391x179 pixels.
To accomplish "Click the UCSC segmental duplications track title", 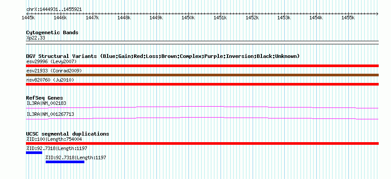I will click(68, 134).
